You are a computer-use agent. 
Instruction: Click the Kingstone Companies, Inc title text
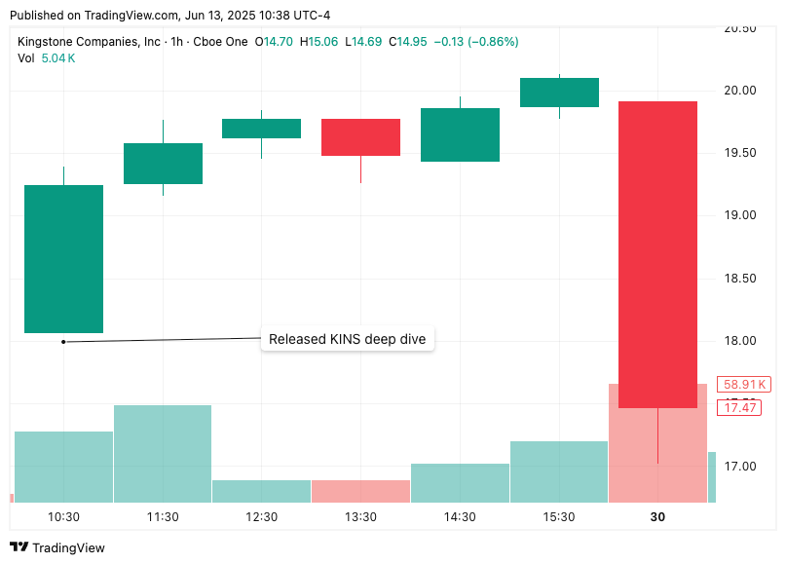tap(89, 42)
